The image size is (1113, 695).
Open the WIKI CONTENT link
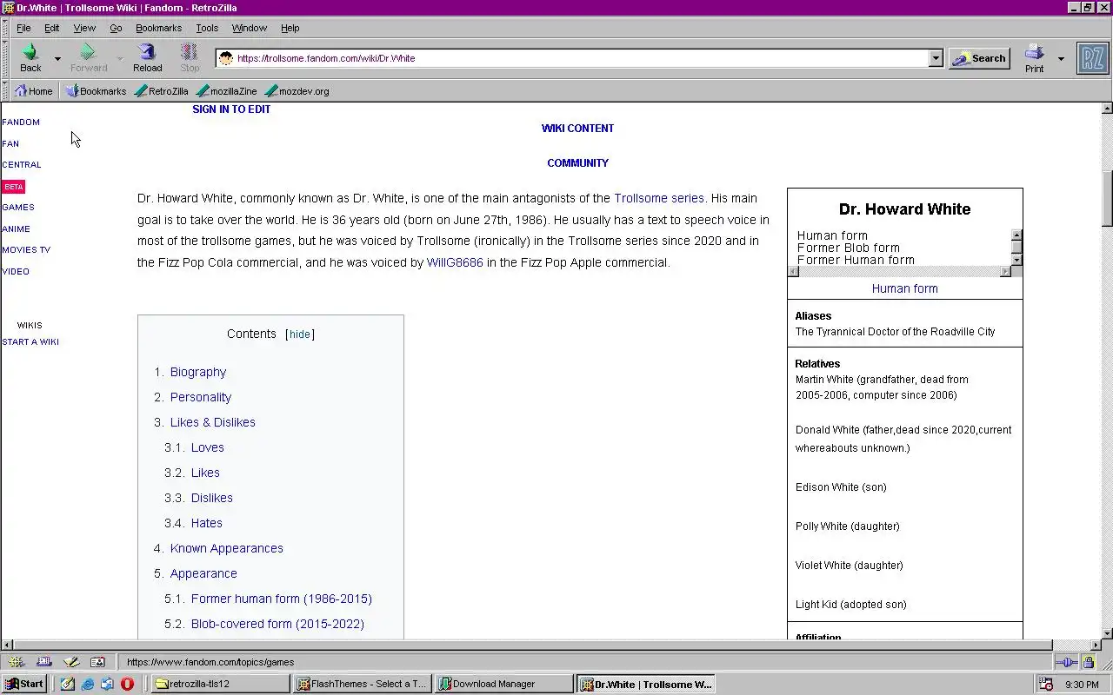point(577,129)
